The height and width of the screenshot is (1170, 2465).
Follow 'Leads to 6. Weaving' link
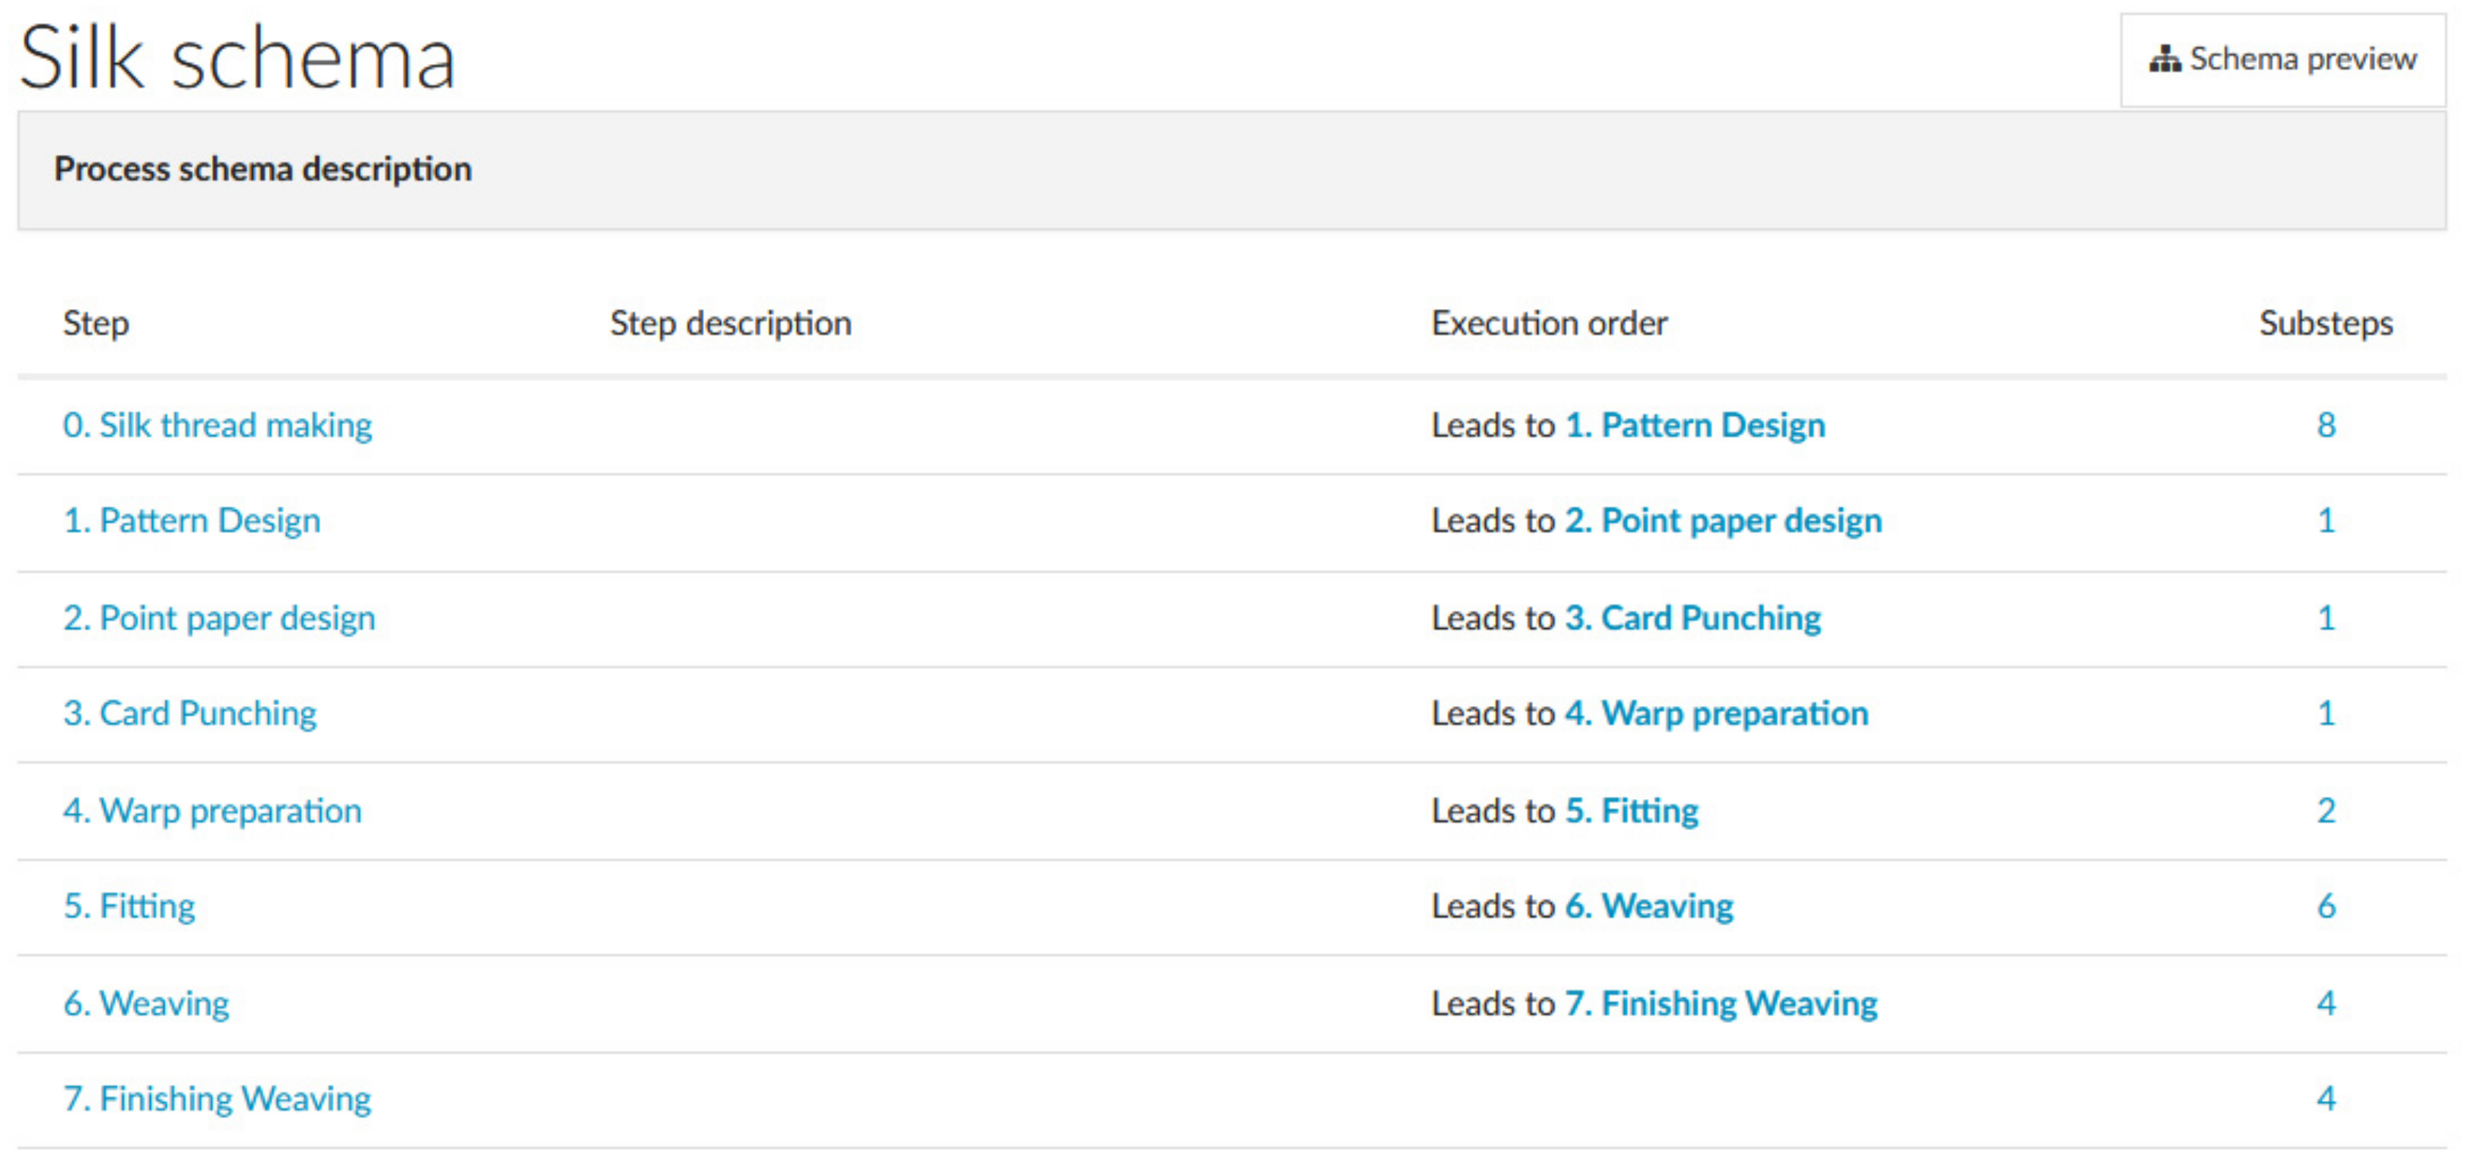1649,906
